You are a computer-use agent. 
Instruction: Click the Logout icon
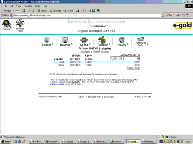tap(47, 40)
